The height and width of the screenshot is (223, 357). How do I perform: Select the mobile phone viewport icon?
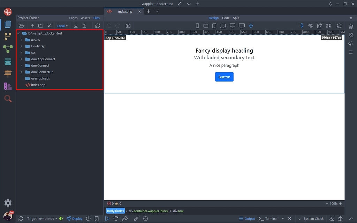(197, 26)
